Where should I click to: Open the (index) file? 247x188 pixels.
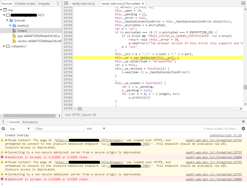click(x=22, y=31)
